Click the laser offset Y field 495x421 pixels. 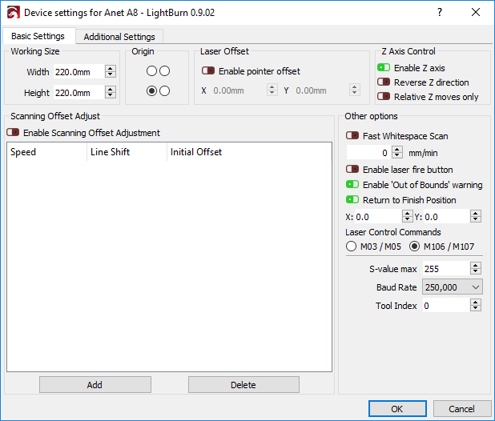[x=321, y=90]
